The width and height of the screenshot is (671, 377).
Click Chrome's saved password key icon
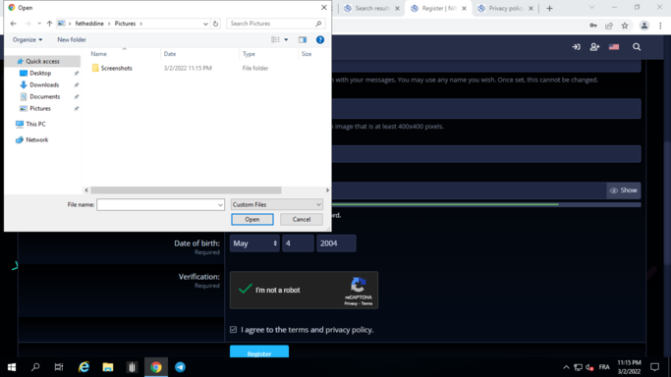(593, 26)
